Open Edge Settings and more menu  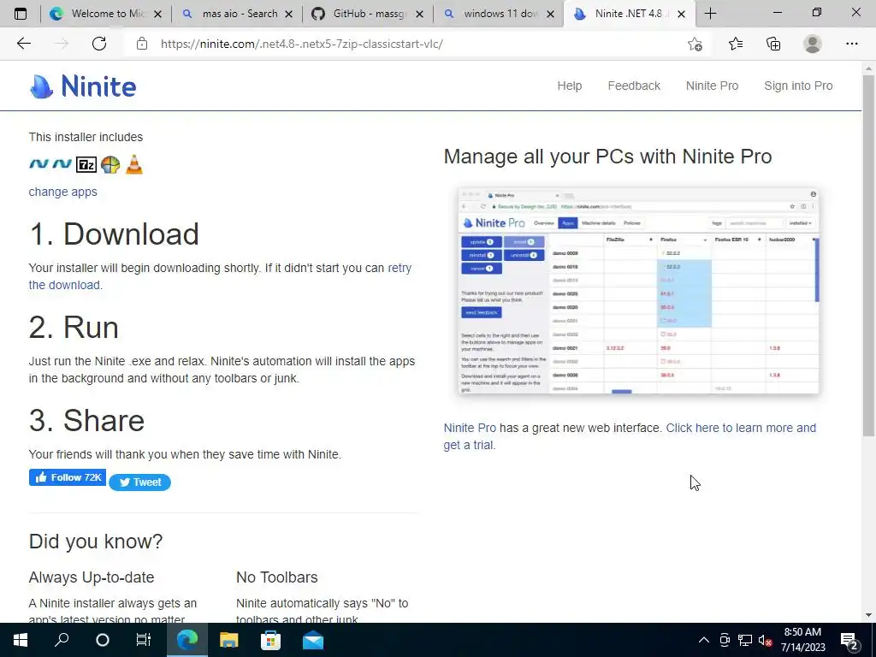pyautogui.click(x=851, y=44)
